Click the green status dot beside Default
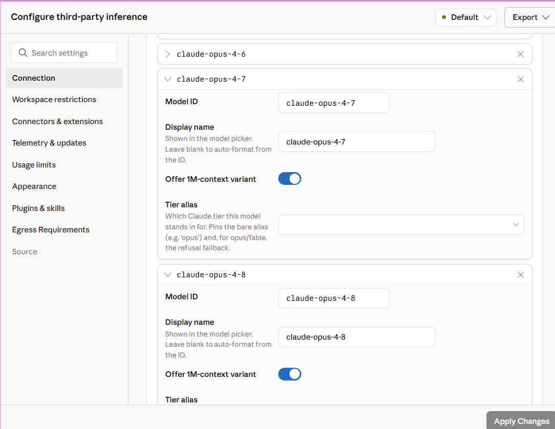555x429 pixels. coord(444,17)
